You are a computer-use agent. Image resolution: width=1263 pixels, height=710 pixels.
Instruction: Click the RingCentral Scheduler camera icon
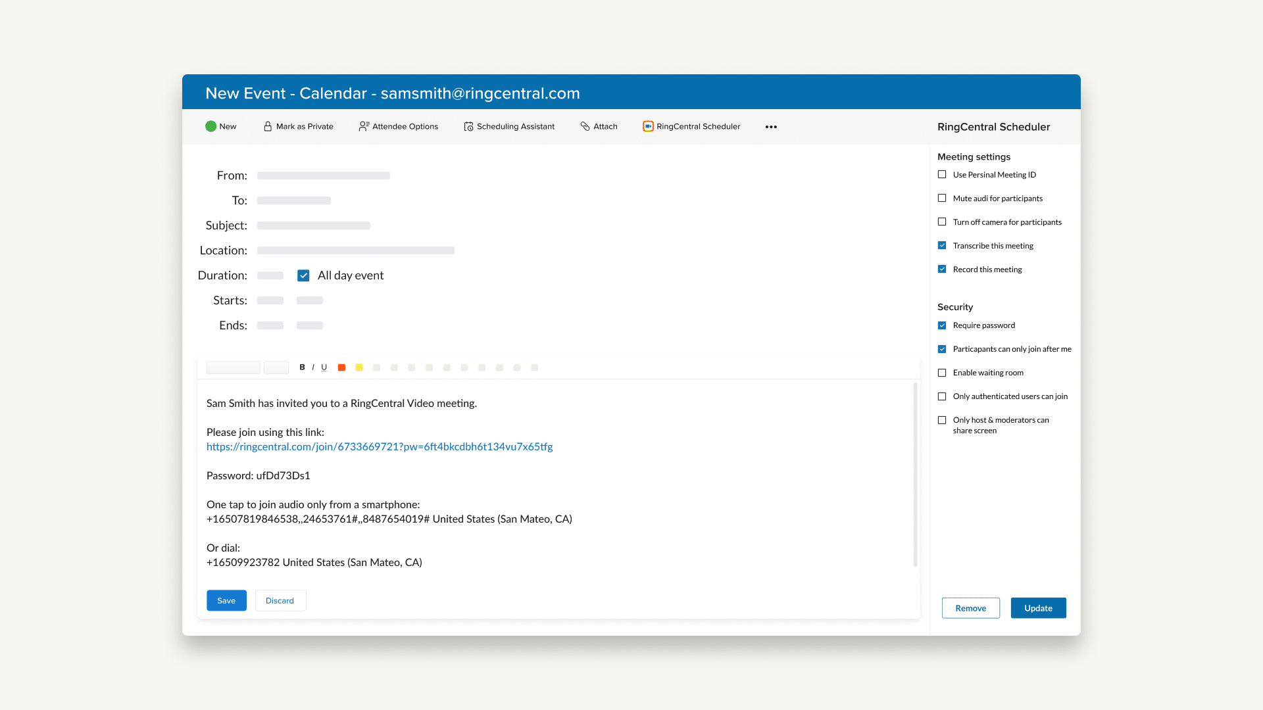648,126
